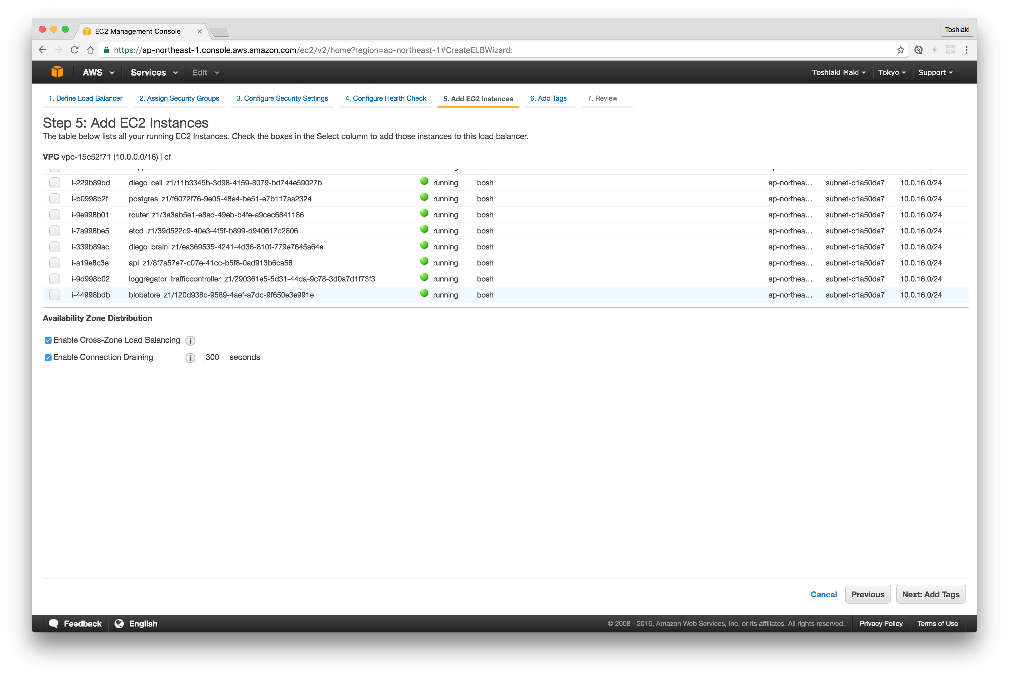This screenshot has width=1009, height=678.
Task: Check the api_z1 instance checkbox
Action: pyautogui.click(x=54, y=262)
